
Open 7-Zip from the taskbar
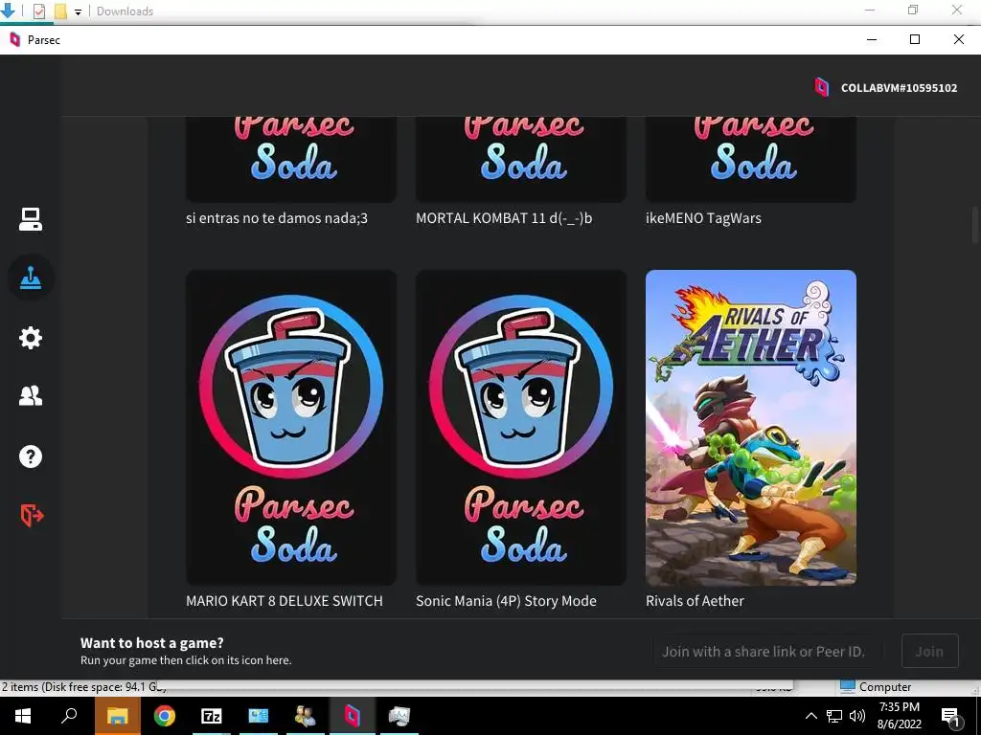click(x=212, y=716)
